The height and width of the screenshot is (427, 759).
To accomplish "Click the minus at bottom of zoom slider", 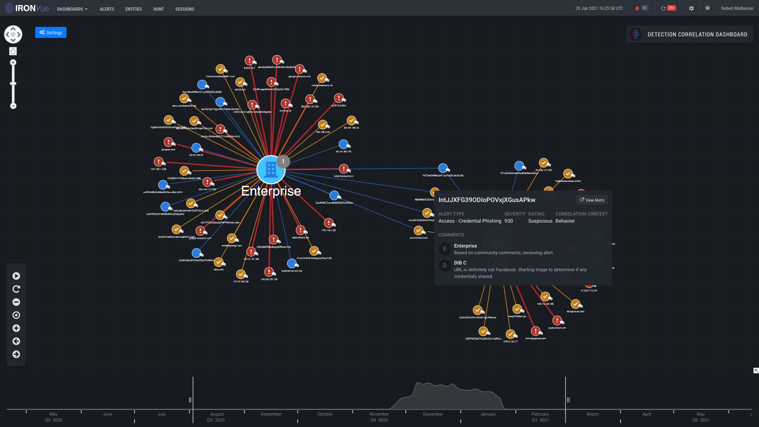I will tap(13, 106).
